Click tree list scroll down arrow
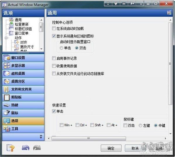 41,49
